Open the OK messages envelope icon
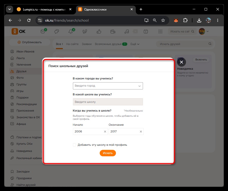This screenshot has width=228, height=191. [43, 31]
